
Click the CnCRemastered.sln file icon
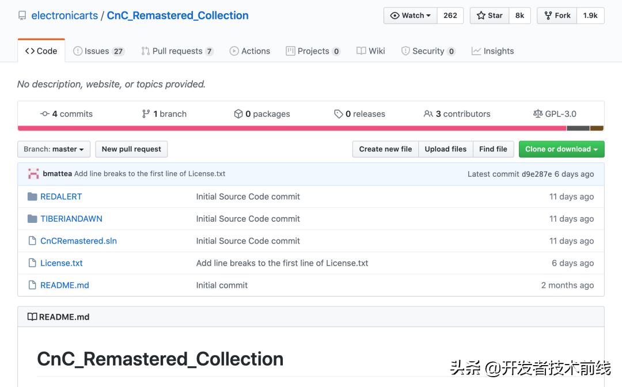32,241
